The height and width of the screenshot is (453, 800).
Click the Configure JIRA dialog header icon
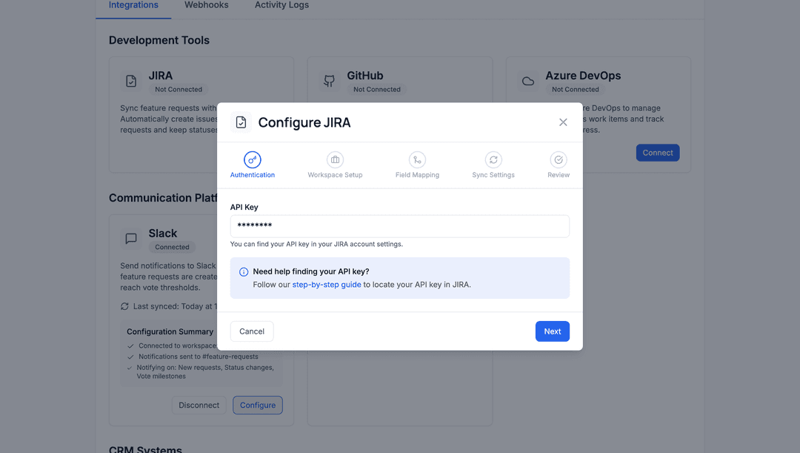[241, 122]
